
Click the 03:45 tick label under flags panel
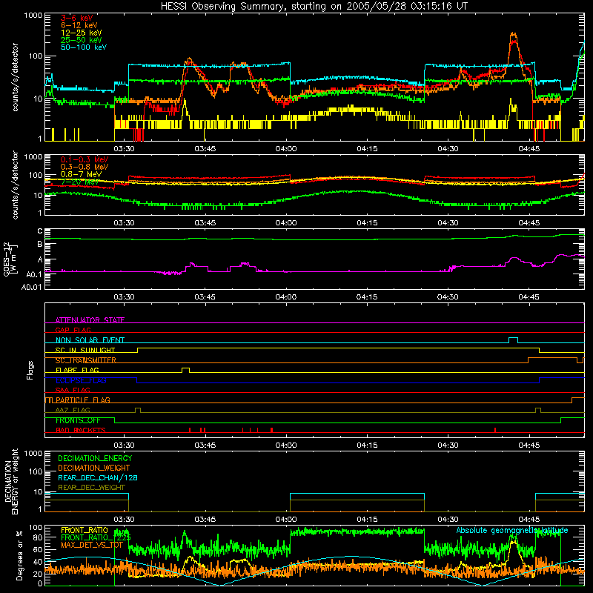(x=205, y=445)
